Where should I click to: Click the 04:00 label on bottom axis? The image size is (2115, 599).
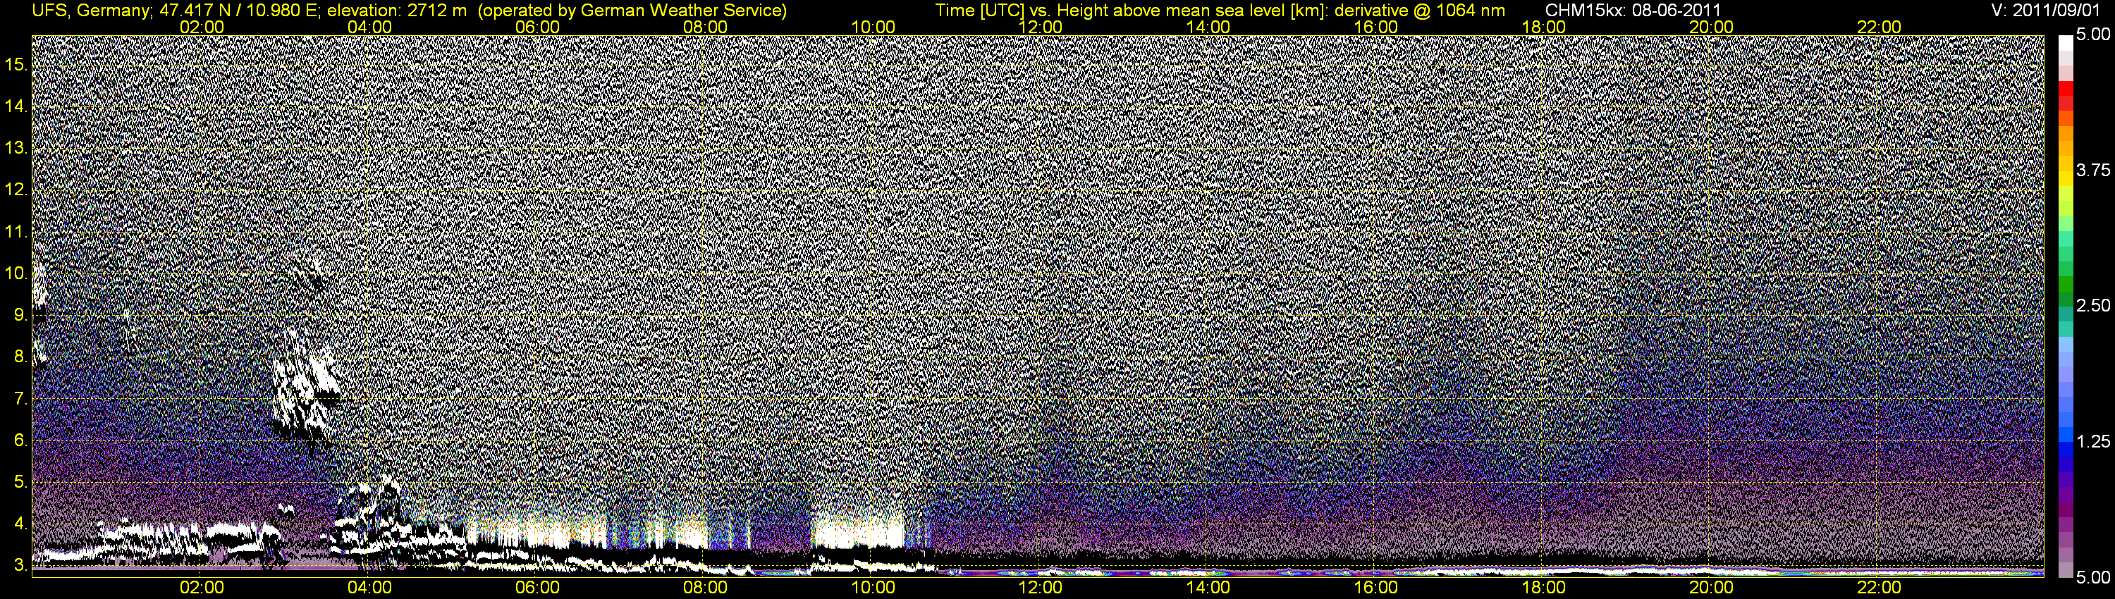point(369,588)
